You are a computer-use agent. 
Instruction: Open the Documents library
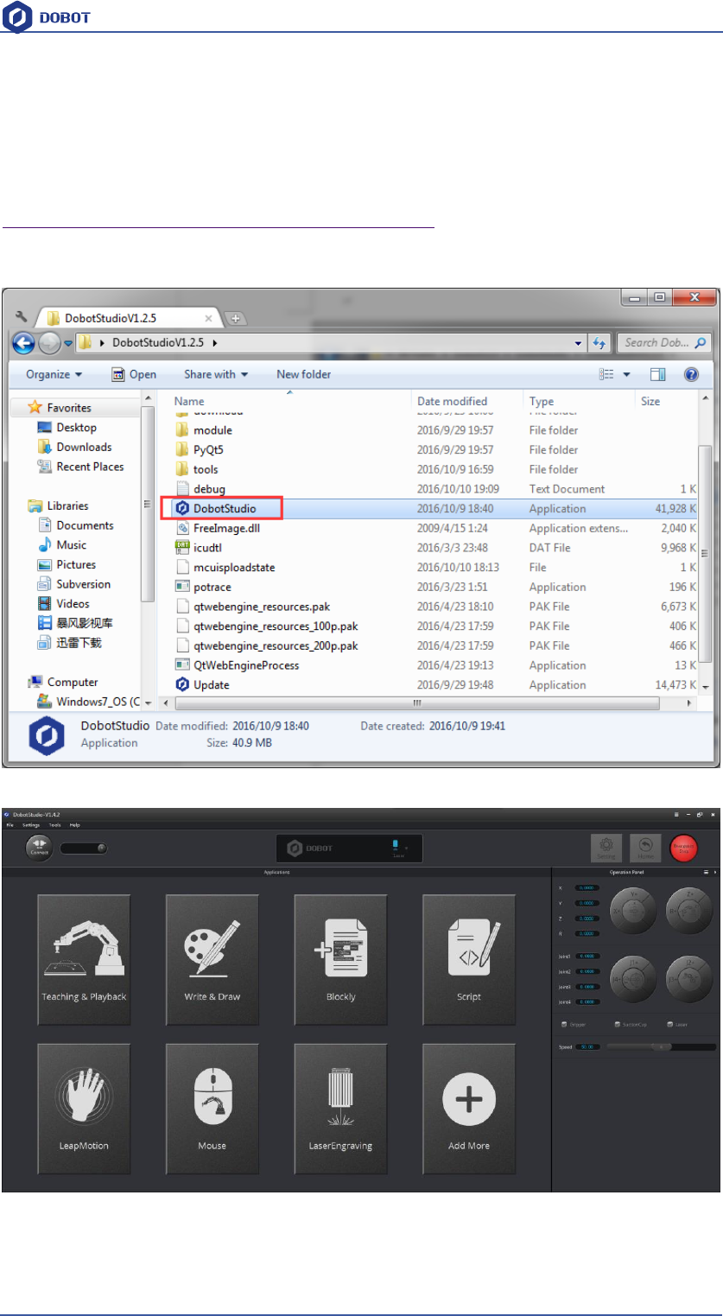(x=76, y=525)
